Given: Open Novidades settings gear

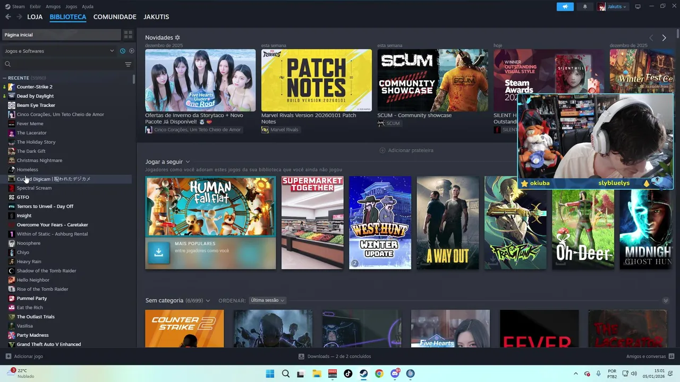Looking at the screenshot, I should point(177,38).
